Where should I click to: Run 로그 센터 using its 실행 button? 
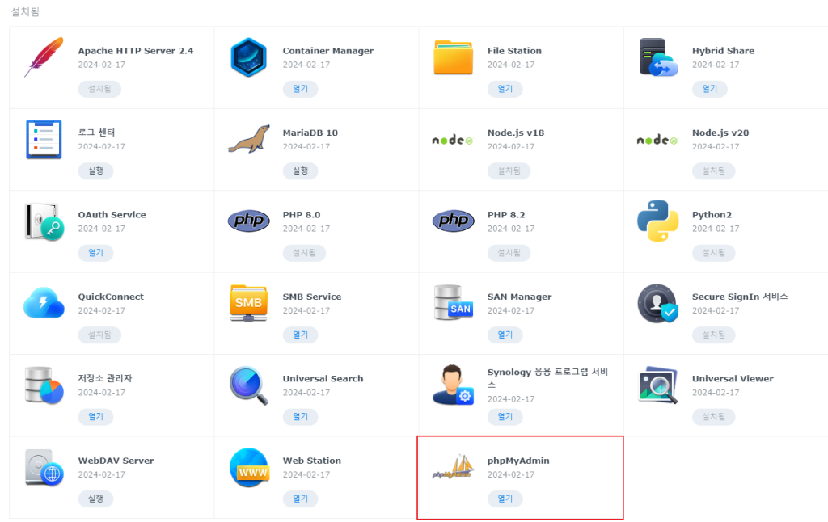[x=95, y=171]
